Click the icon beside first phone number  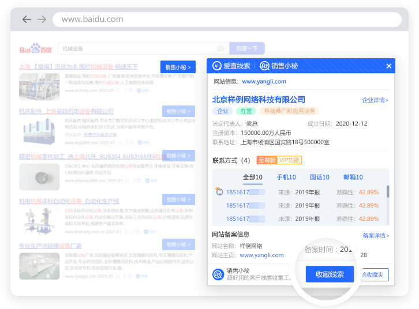tap(219, 191)
